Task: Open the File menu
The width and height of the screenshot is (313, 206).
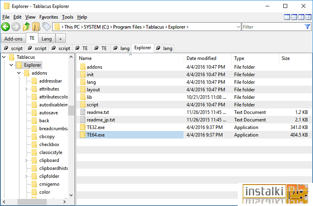Action: [x=6, y=17]
